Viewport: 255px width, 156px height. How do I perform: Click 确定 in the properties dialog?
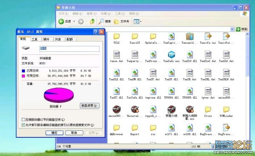click(54, 133)
